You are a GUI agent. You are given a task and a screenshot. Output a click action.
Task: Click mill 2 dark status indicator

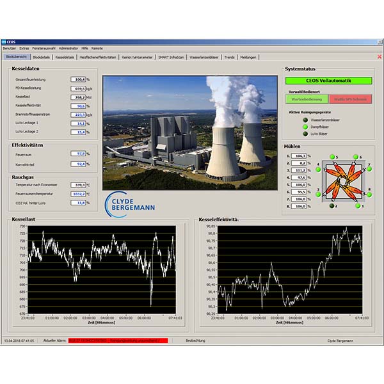pyautogui.click(x=332, y=205)
